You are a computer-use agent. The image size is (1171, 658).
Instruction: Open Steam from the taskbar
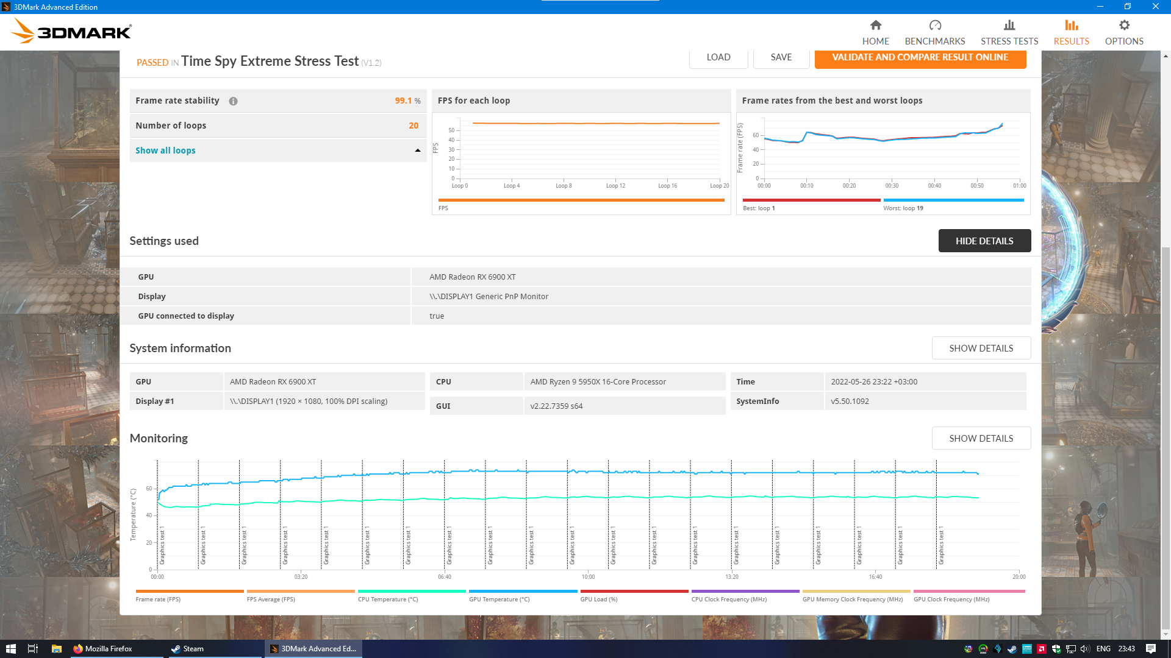[188, 648]
